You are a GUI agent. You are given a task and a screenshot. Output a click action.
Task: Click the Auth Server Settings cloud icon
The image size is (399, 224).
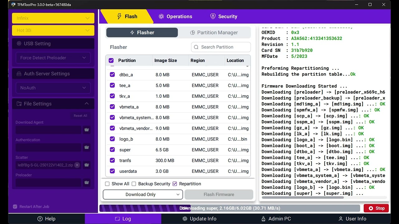click(x=19, y=74)
